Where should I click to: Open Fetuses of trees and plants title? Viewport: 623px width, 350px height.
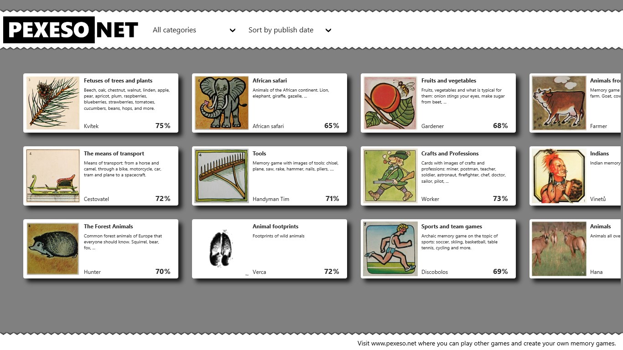(118, 81)
